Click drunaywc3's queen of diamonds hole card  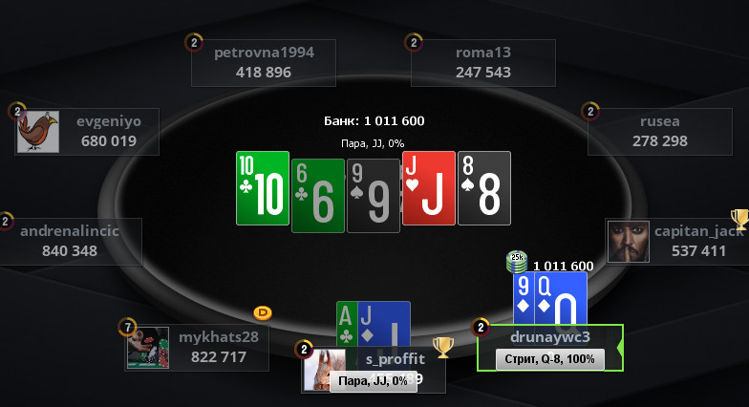pyautogui.click(x=561, y=299)
